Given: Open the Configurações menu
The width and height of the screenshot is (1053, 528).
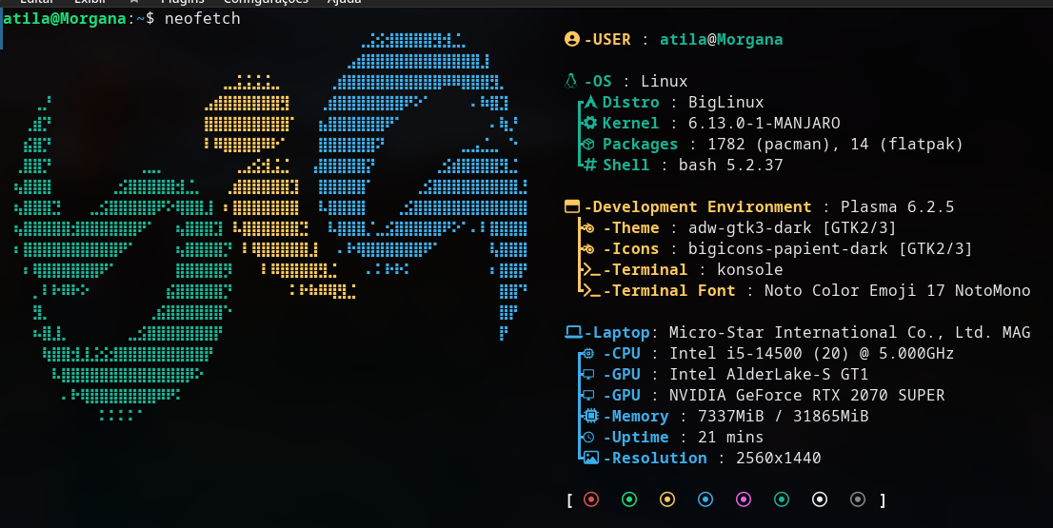Looking at the screenshot, I should (266, 3).
